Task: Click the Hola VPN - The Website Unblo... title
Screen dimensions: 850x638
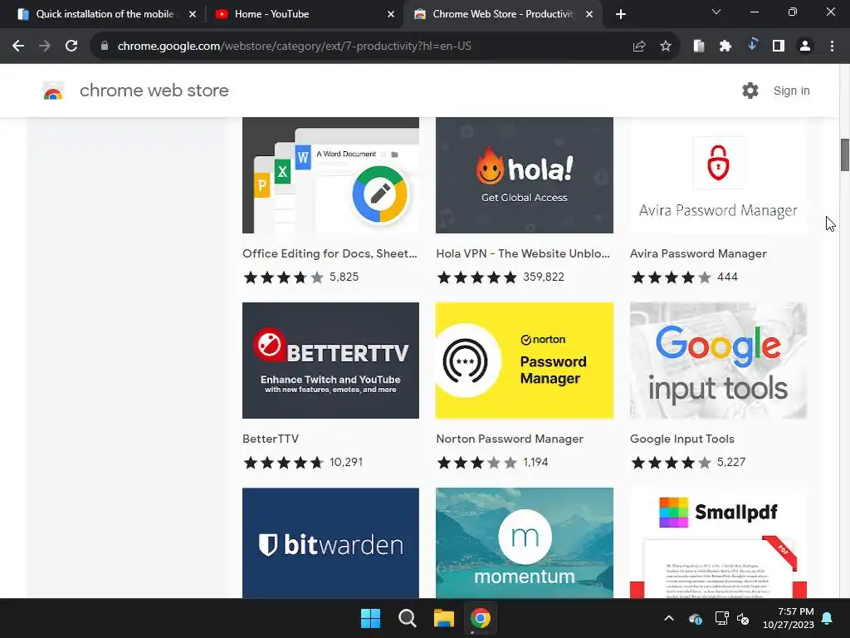Action: click(523, 254)
